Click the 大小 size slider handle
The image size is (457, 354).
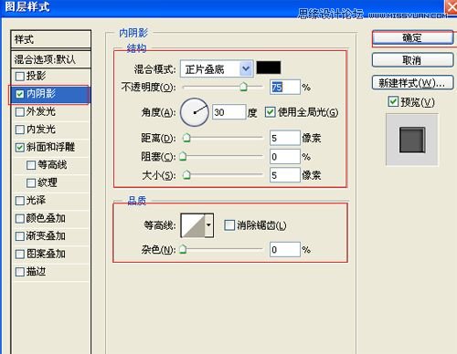186,175
